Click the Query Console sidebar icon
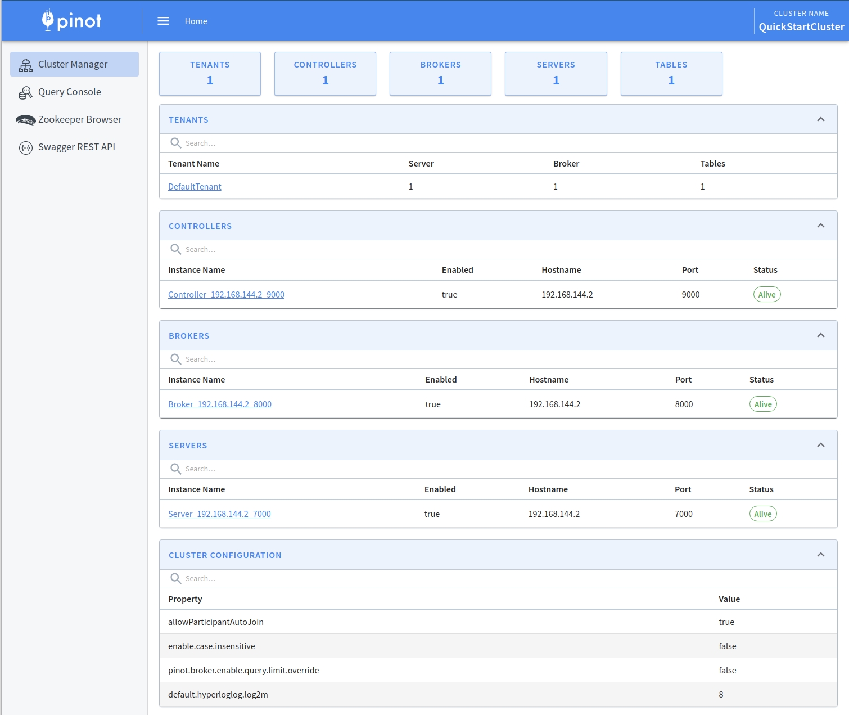The image size is (849, 715). pyautogui.click(x=26, y=92)
